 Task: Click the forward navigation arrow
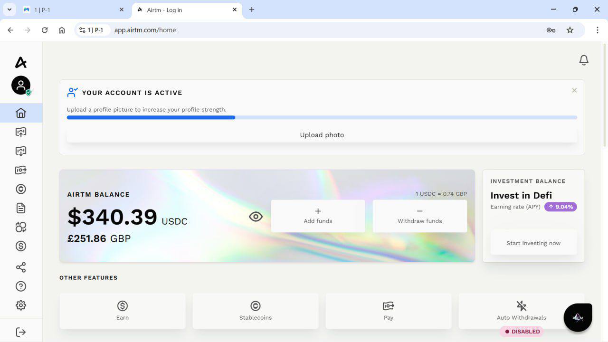[28, 30]
